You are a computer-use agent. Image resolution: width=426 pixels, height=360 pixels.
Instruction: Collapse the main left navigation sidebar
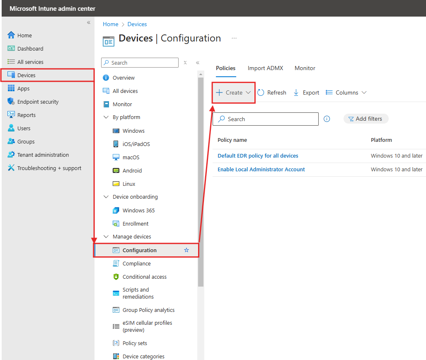point(89,22)
